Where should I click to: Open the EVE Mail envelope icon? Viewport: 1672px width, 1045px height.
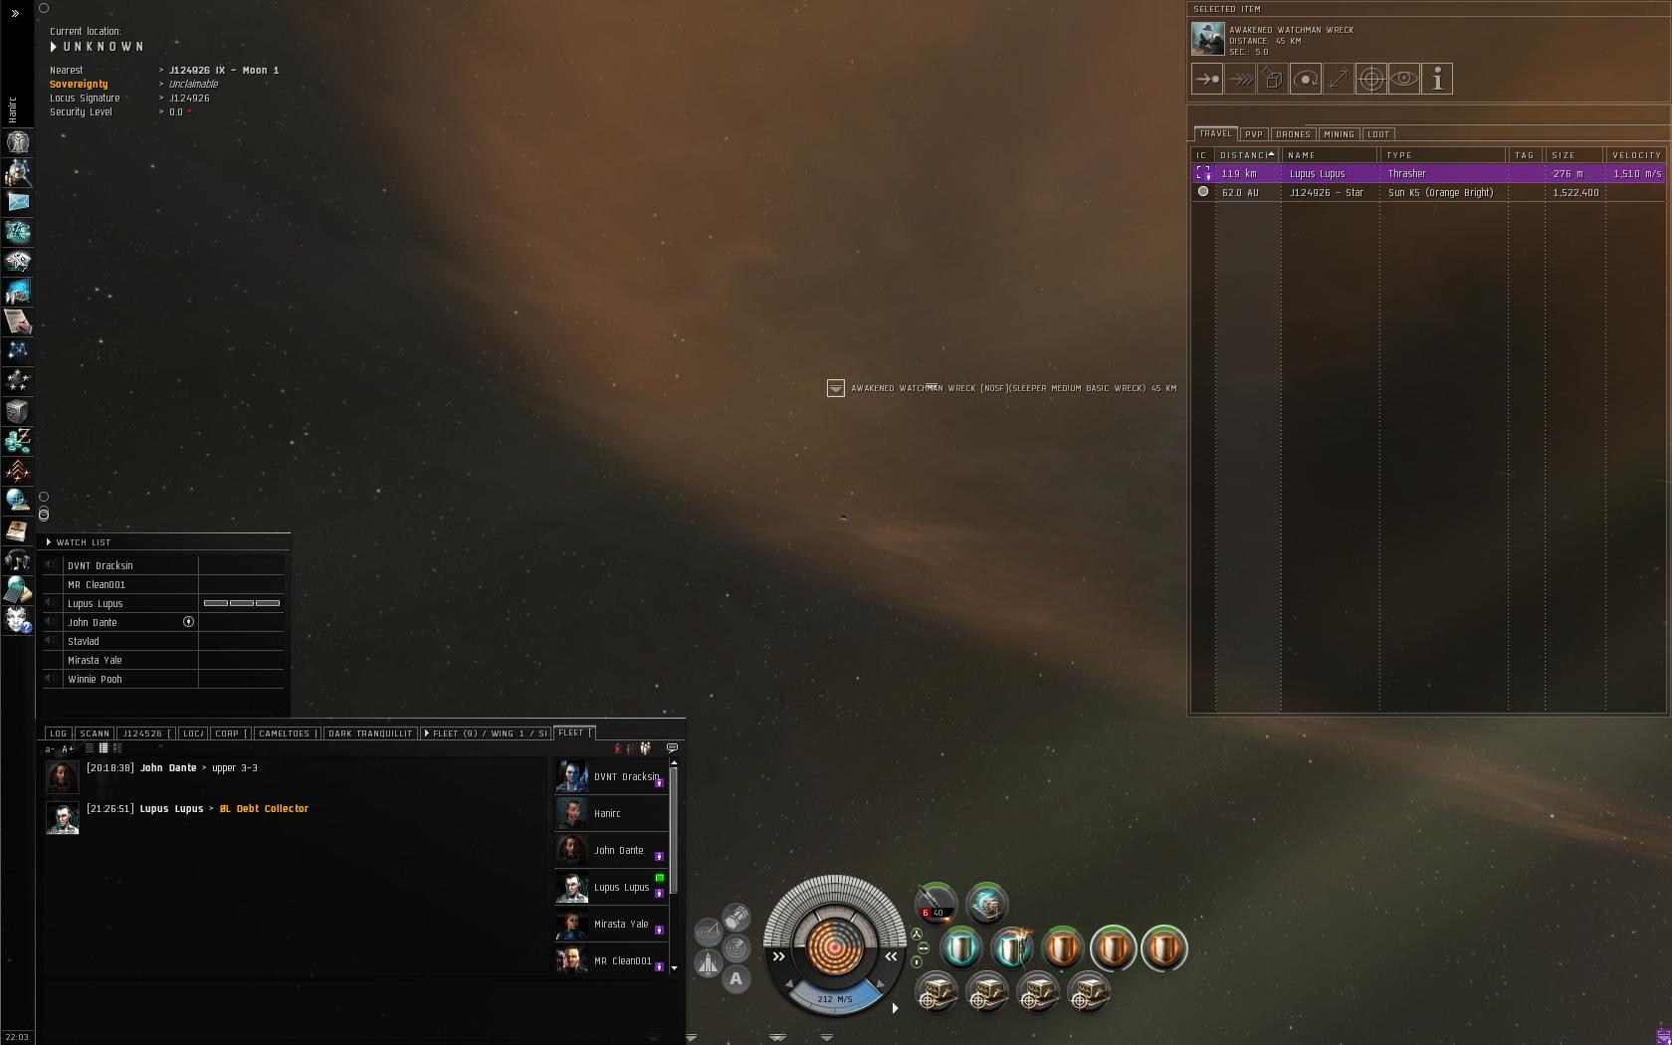pyautogui.click(x=18, y=202)
